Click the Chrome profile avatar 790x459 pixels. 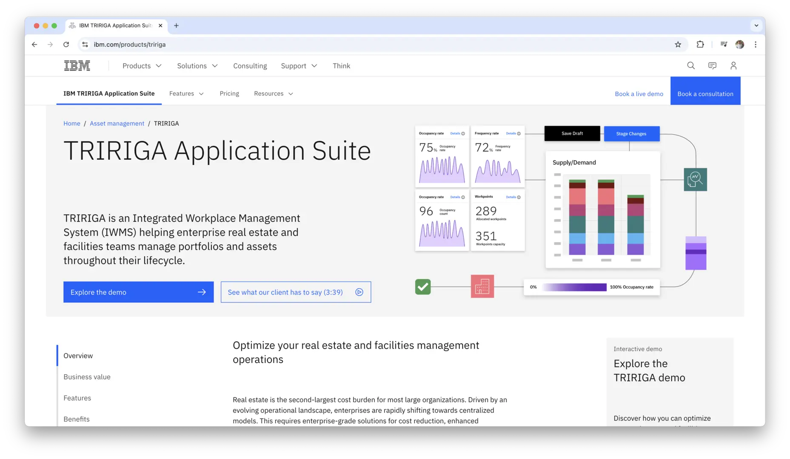click(740, 44)
